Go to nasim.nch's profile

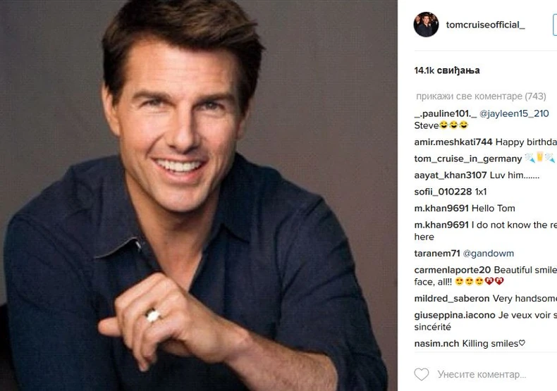pyautogui.click(x=436, y=344)
